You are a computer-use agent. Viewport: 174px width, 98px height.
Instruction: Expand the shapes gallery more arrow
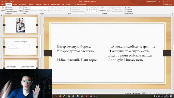pyautogui.click(x=98, y=11)
